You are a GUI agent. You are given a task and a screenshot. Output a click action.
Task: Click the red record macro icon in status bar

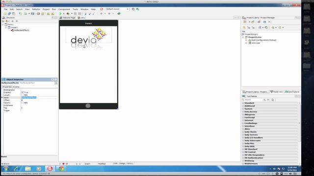pos(63,164)
